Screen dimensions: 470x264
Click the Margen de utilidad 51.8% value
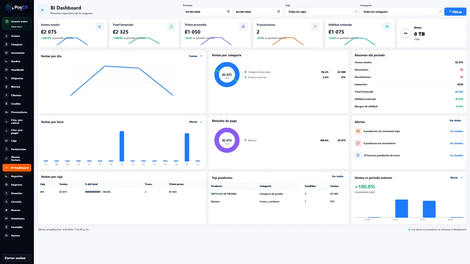point(459,106)
